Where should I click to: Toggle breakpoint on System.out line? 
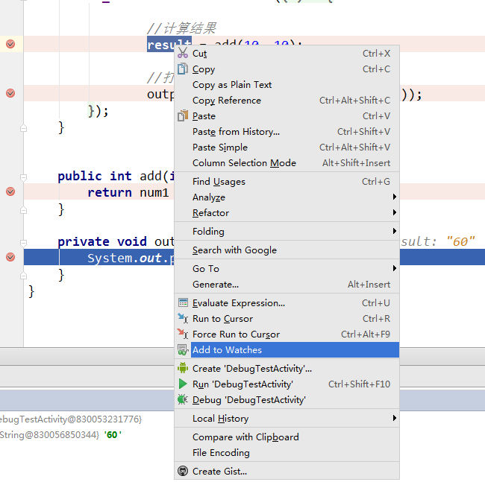[10, 257]
